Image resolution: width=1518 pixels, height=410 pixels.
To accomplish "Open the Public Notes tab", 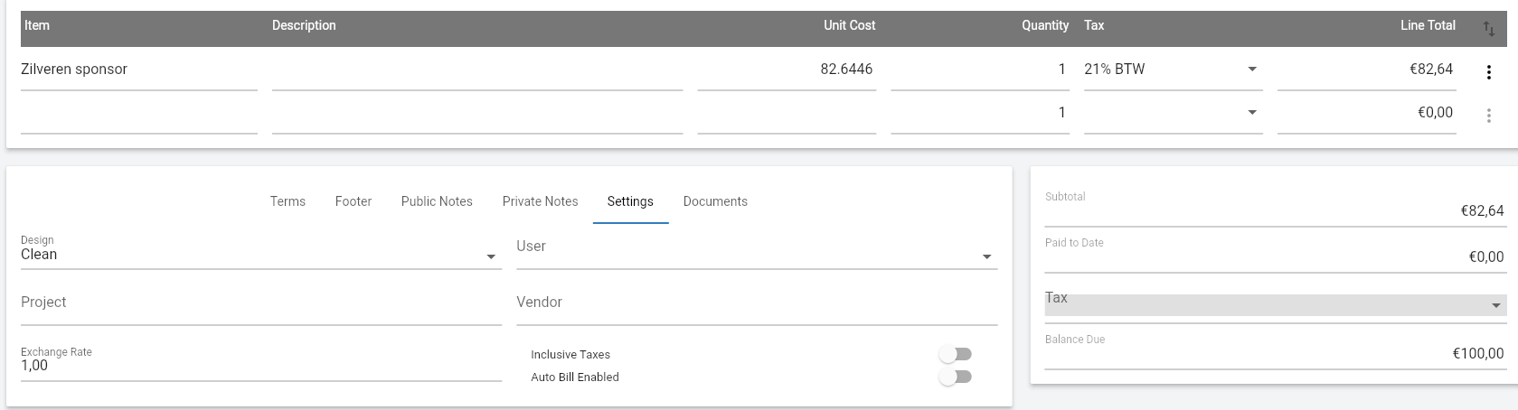I will point(437,201).
